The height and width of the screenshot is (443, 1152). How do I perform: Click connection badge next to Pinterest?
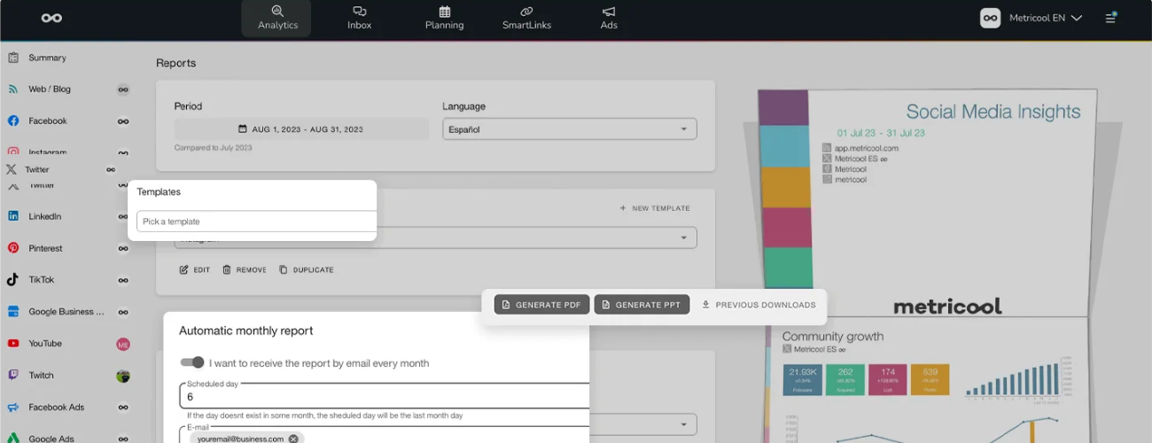123,249
